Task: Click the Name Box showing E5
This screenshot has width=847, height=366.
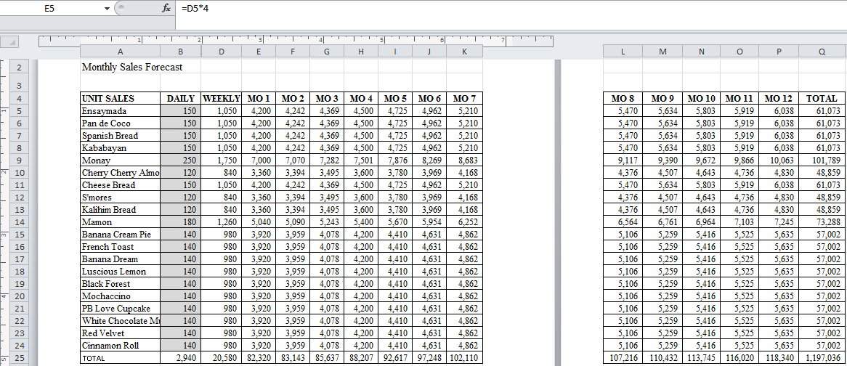Action: (50, 9)
